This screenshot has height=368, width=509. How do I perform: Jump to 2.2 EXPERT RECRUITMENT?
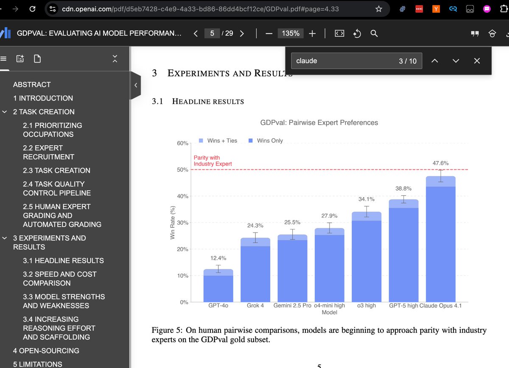point(48,152)
